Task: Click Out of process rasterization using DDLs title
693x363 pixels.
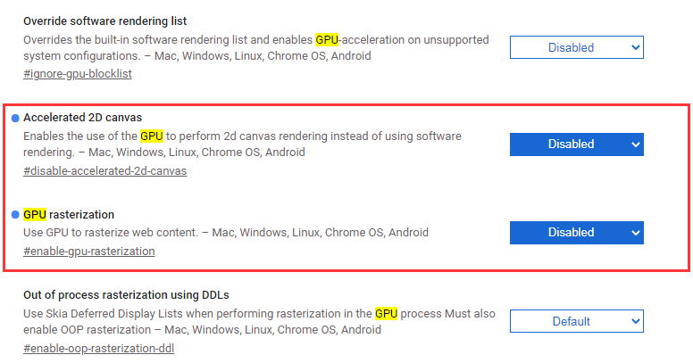Action: pyautogui.click(x=126, y=295)
